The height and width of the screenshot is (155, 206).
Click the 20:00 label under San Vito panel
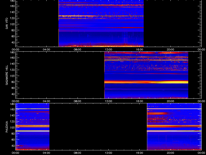(x=170, y=50)
